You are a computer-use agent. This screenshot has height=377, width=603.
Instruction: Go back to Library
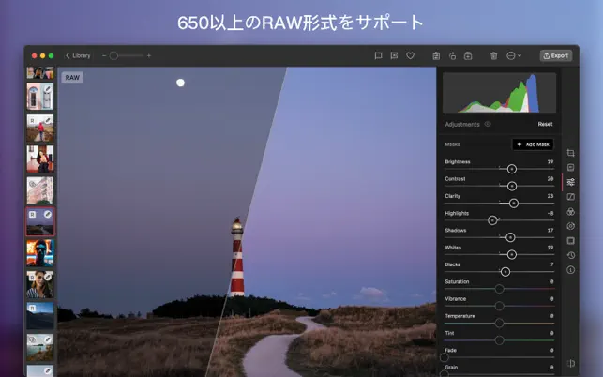point(78,55)
